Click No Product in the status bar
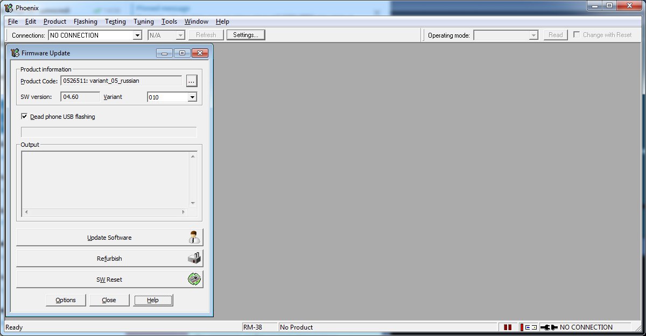Screen dimensions: 646x336 point(297,327)
